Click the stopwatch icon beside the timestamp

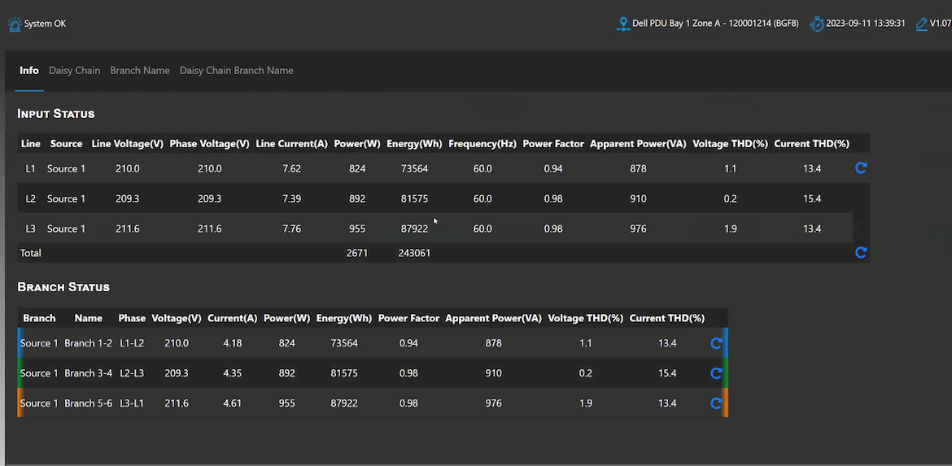pos(817,24)
